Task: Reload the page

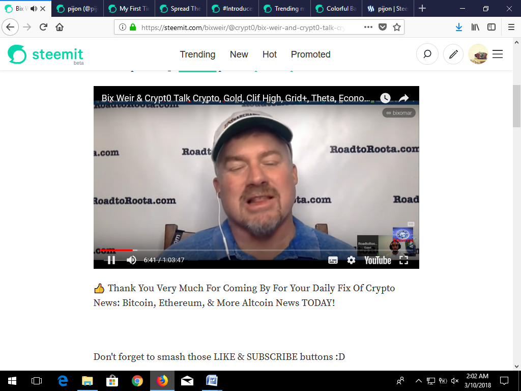Action: [x=43, y=27]
